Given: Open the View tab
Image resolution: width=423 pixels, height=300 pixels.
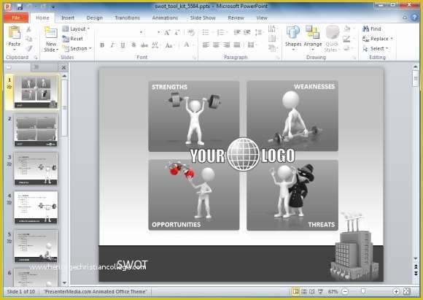Looking at the screenshot, I should 262,18.
